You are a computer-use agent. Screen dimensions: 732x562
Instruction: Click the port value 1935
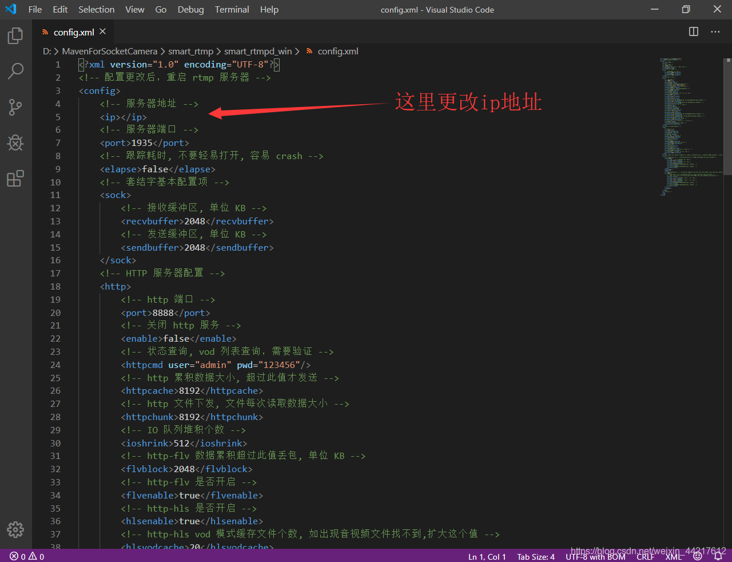[142, 143]
